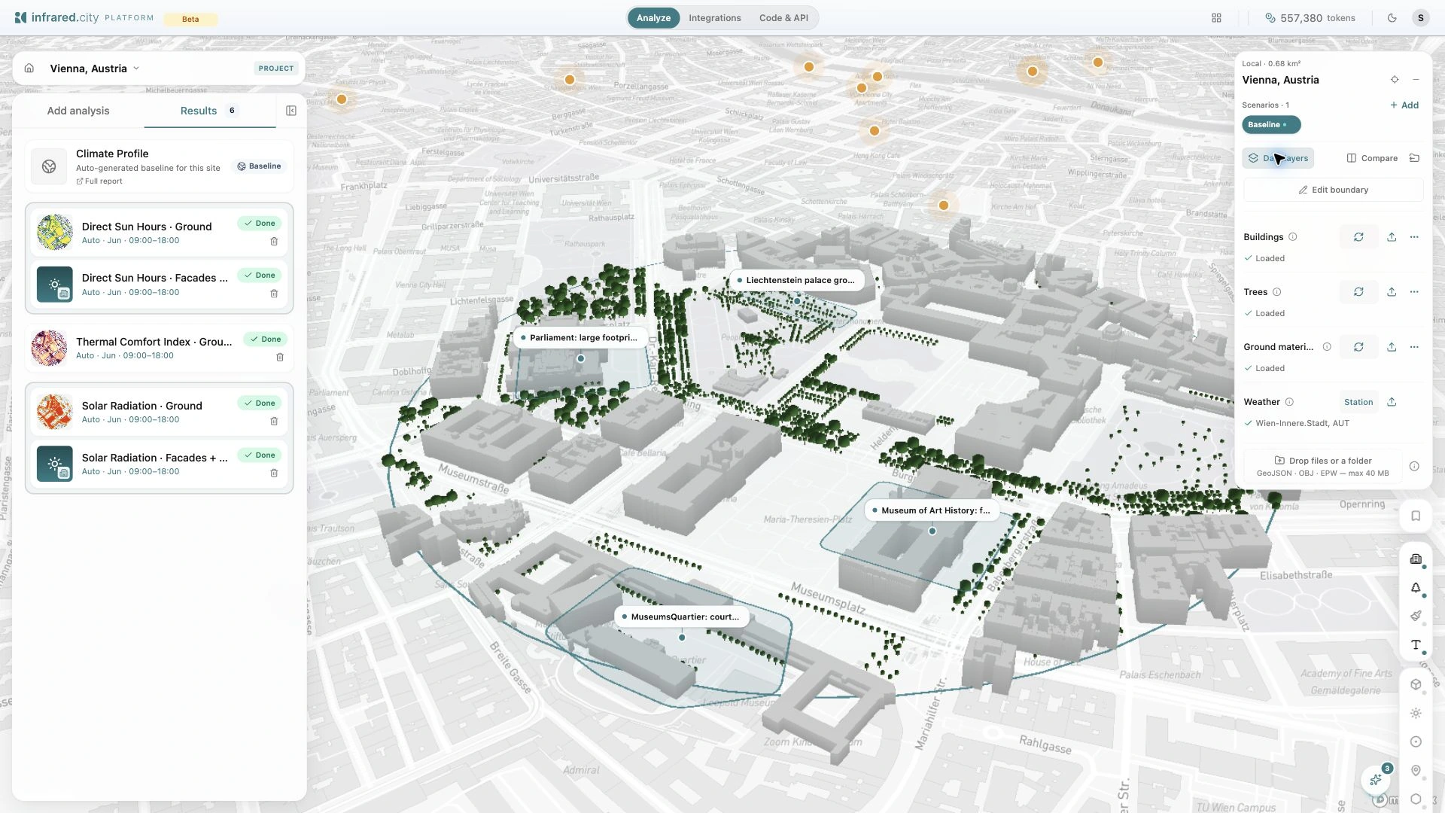The width and height of the screenshot is (1445, 813).
Task: Click the PROJECT badge
Action: tap(276, 69)
